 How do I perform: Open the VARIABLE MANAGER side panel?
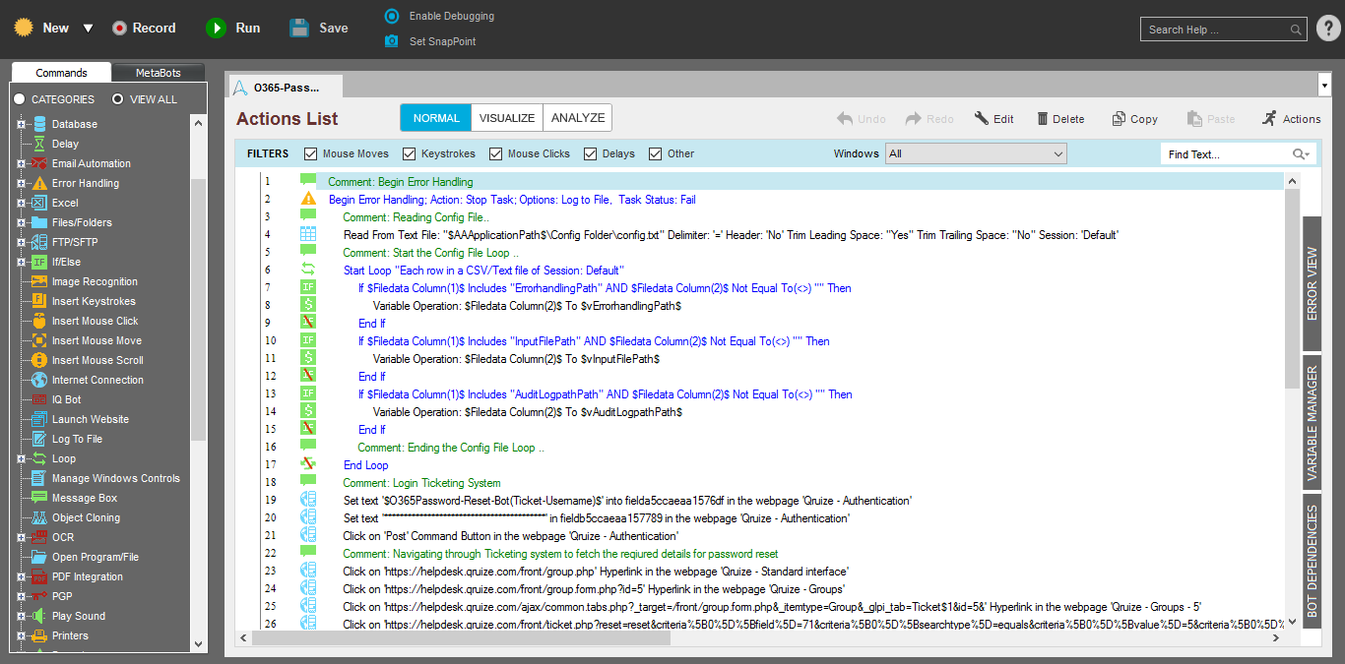[x=1312, y=424]
